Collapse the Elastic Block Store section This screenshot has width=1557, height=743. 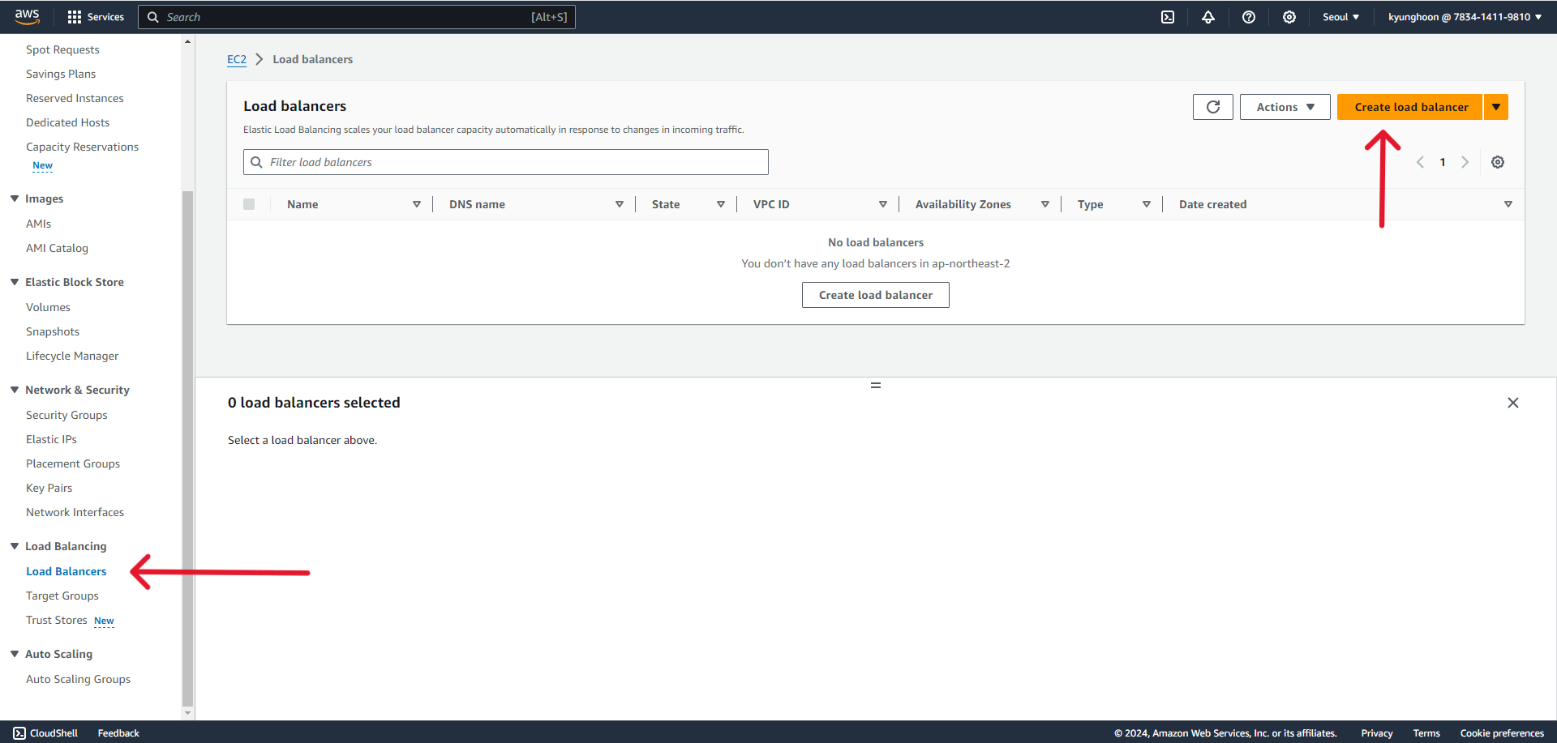tap(15, 282)
